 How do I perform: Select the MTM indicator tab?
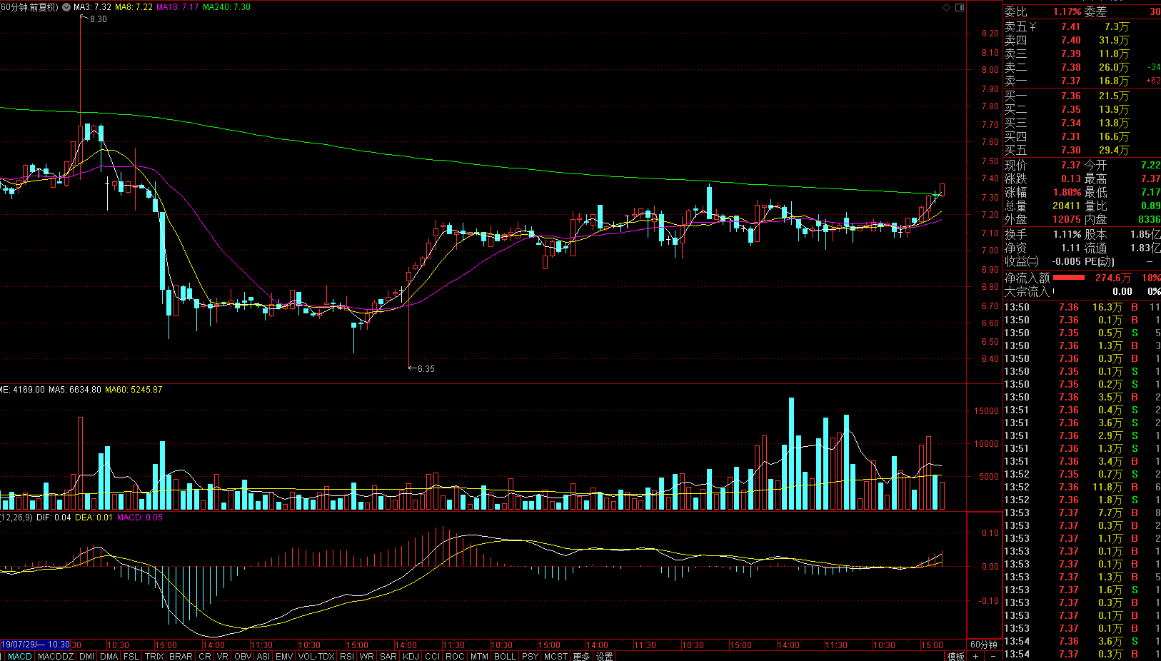[479, 656]
